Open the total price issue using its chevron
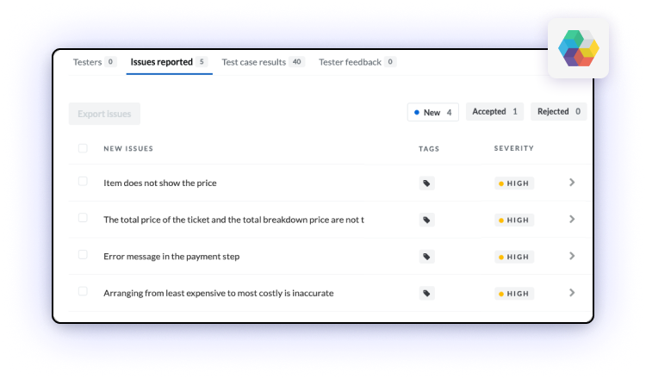Viewport: 646px width, 379px height. click(572, 220)
